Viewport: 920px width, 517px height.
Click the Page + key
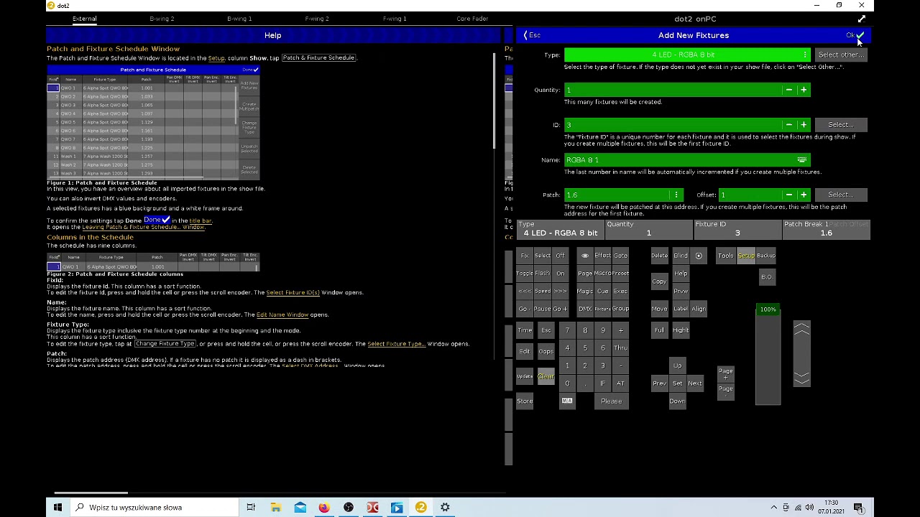(726, 374)
